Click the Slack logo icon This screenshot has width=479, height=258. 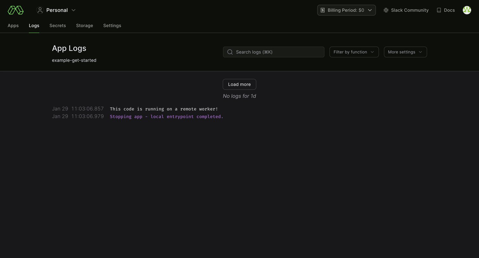[x=386, y=10]
